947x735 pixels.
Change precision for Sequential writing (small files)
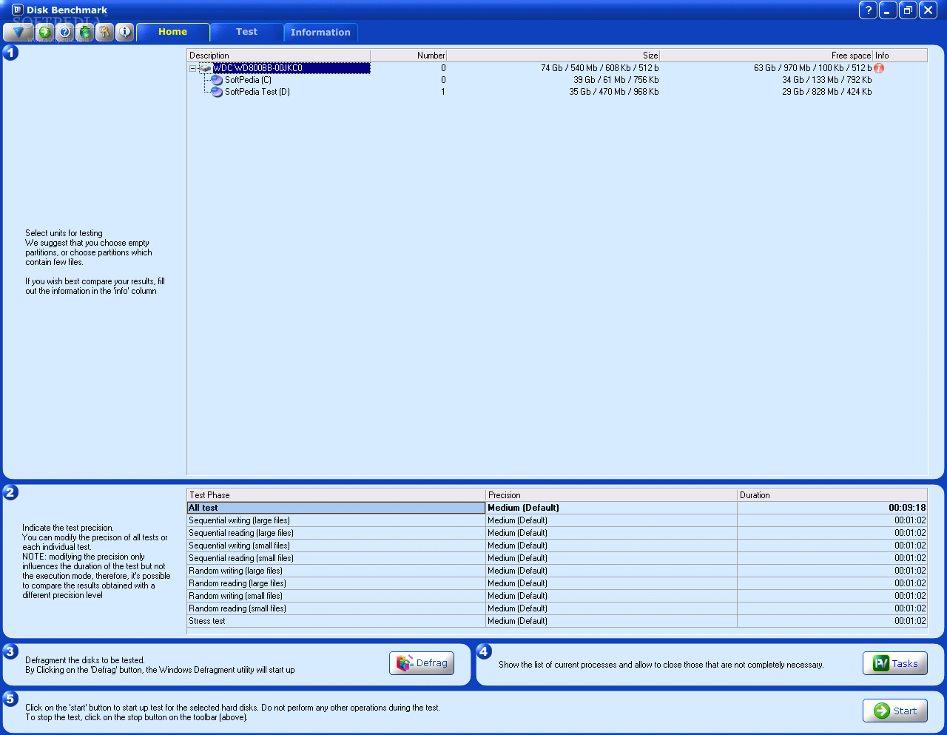click(x=611, y=546)
